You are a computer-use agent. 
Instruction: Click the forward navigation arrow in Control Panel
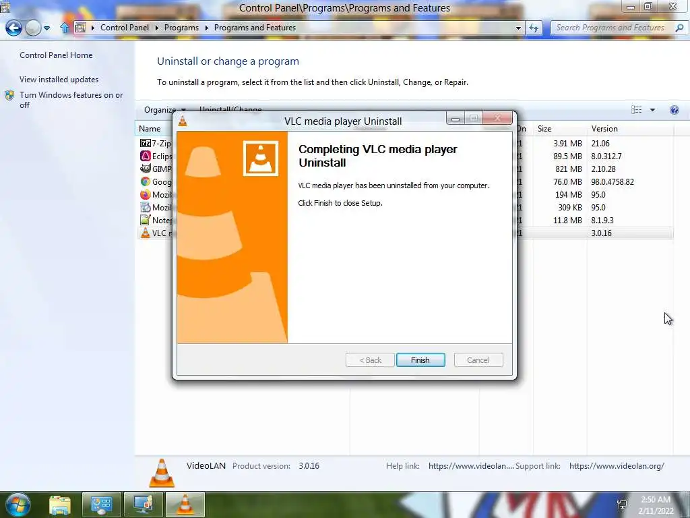pyautogui.click(x=33, y=28)
